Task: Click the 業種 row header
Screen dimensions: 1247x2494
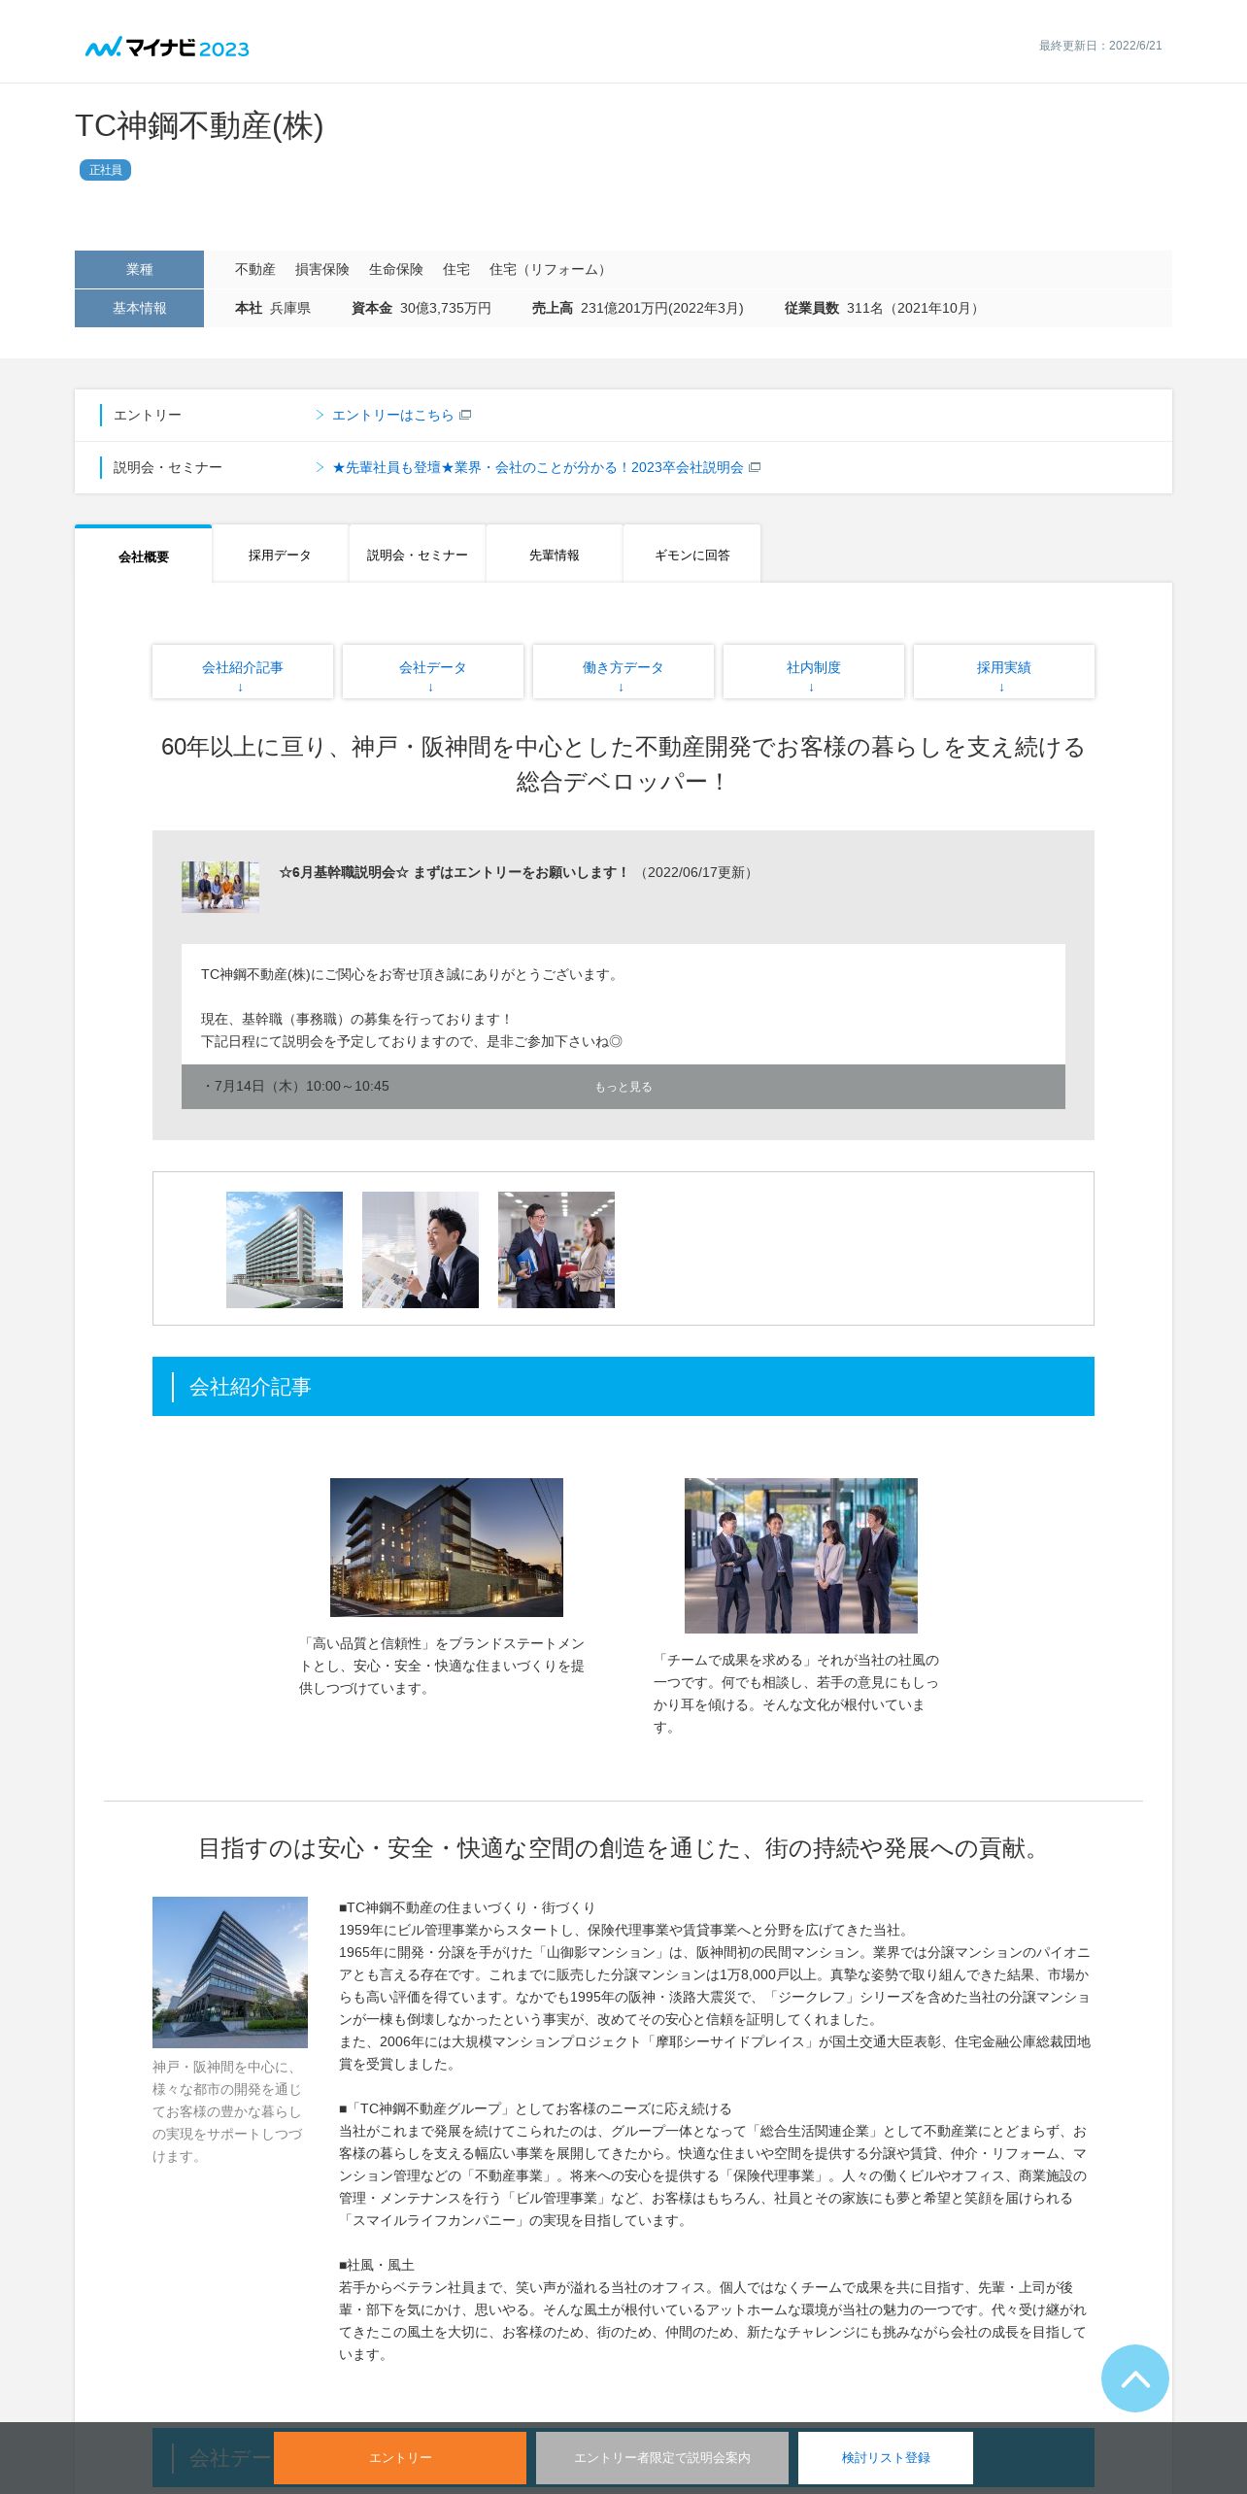Action: [x=139, y=269]
